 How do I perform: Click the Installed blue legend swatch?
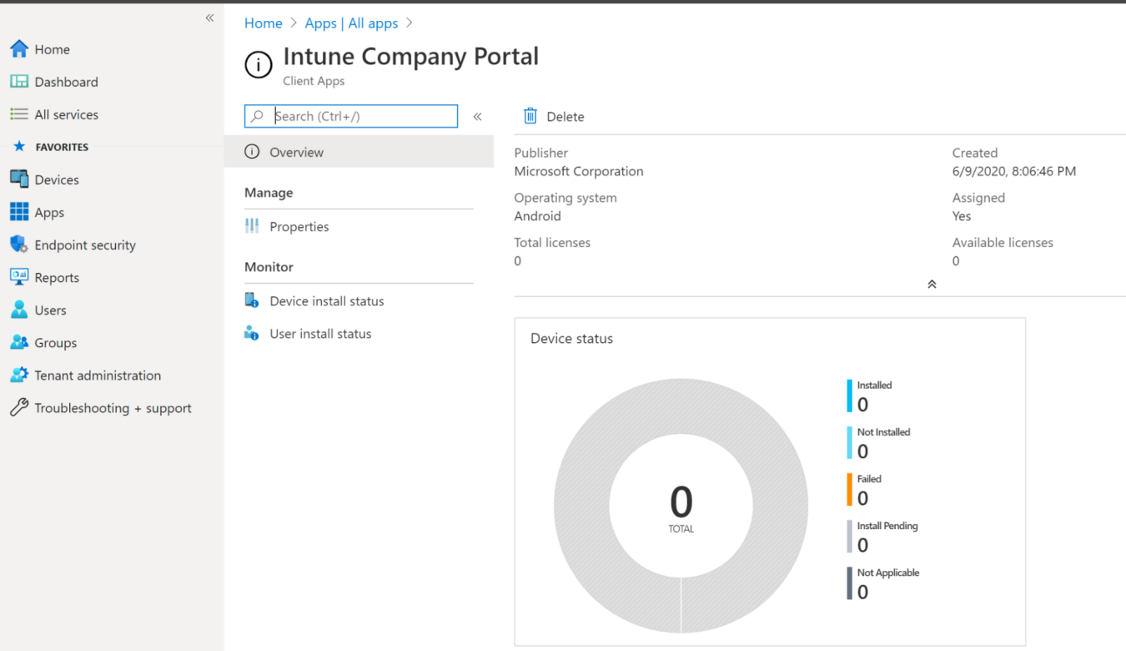click(x=850, y=396)
